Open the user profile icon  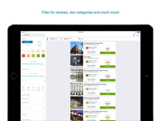coord(138,35)
